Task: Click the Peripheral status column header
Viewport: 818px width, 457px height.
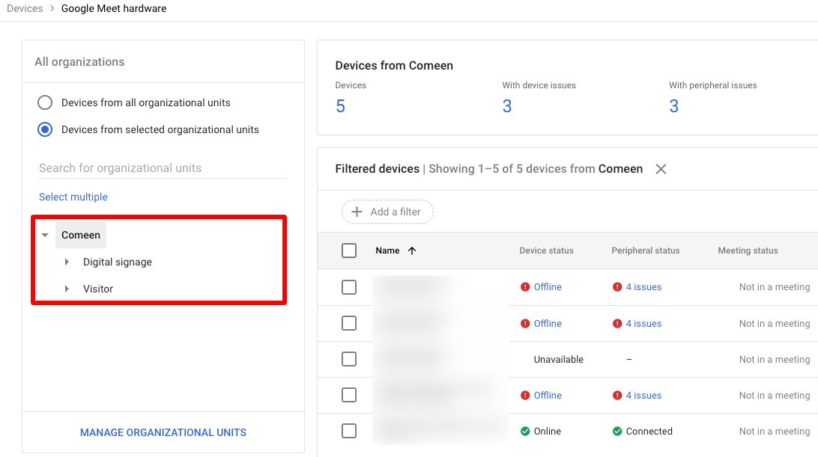Action: pos(645,251)
